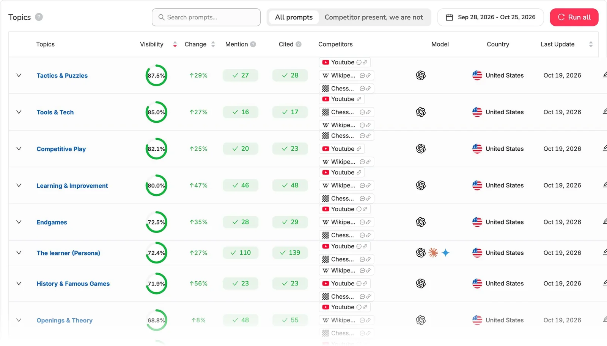This screenshot has width=607, height=346.
Task: Click the ChatGPT icon in Learning & Improvement row
Action: [x=421, y=185]
